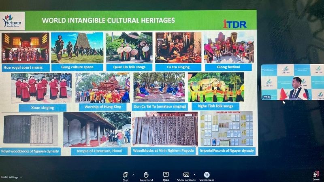Open caption options arrow beside Show captions
This screenshot has height=182, width=324.
coord(194,175)
